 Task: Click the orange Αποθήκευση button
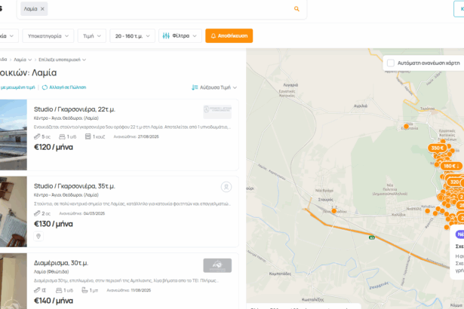(229, 35)
